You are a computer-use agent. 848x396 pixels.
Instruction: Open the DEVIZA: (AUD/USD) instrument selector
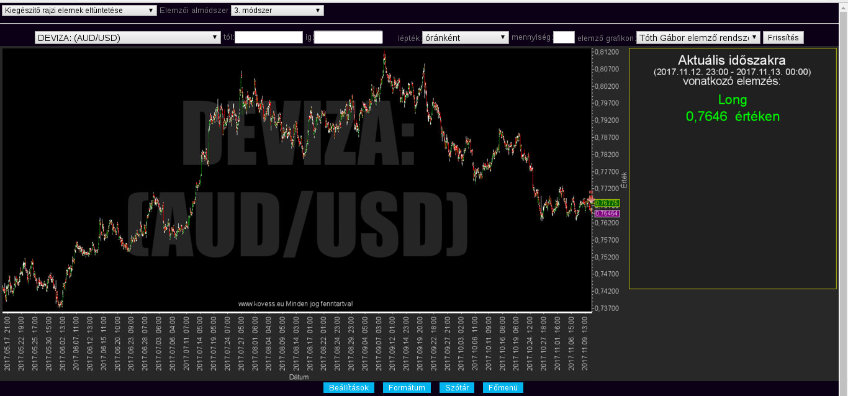128,38
